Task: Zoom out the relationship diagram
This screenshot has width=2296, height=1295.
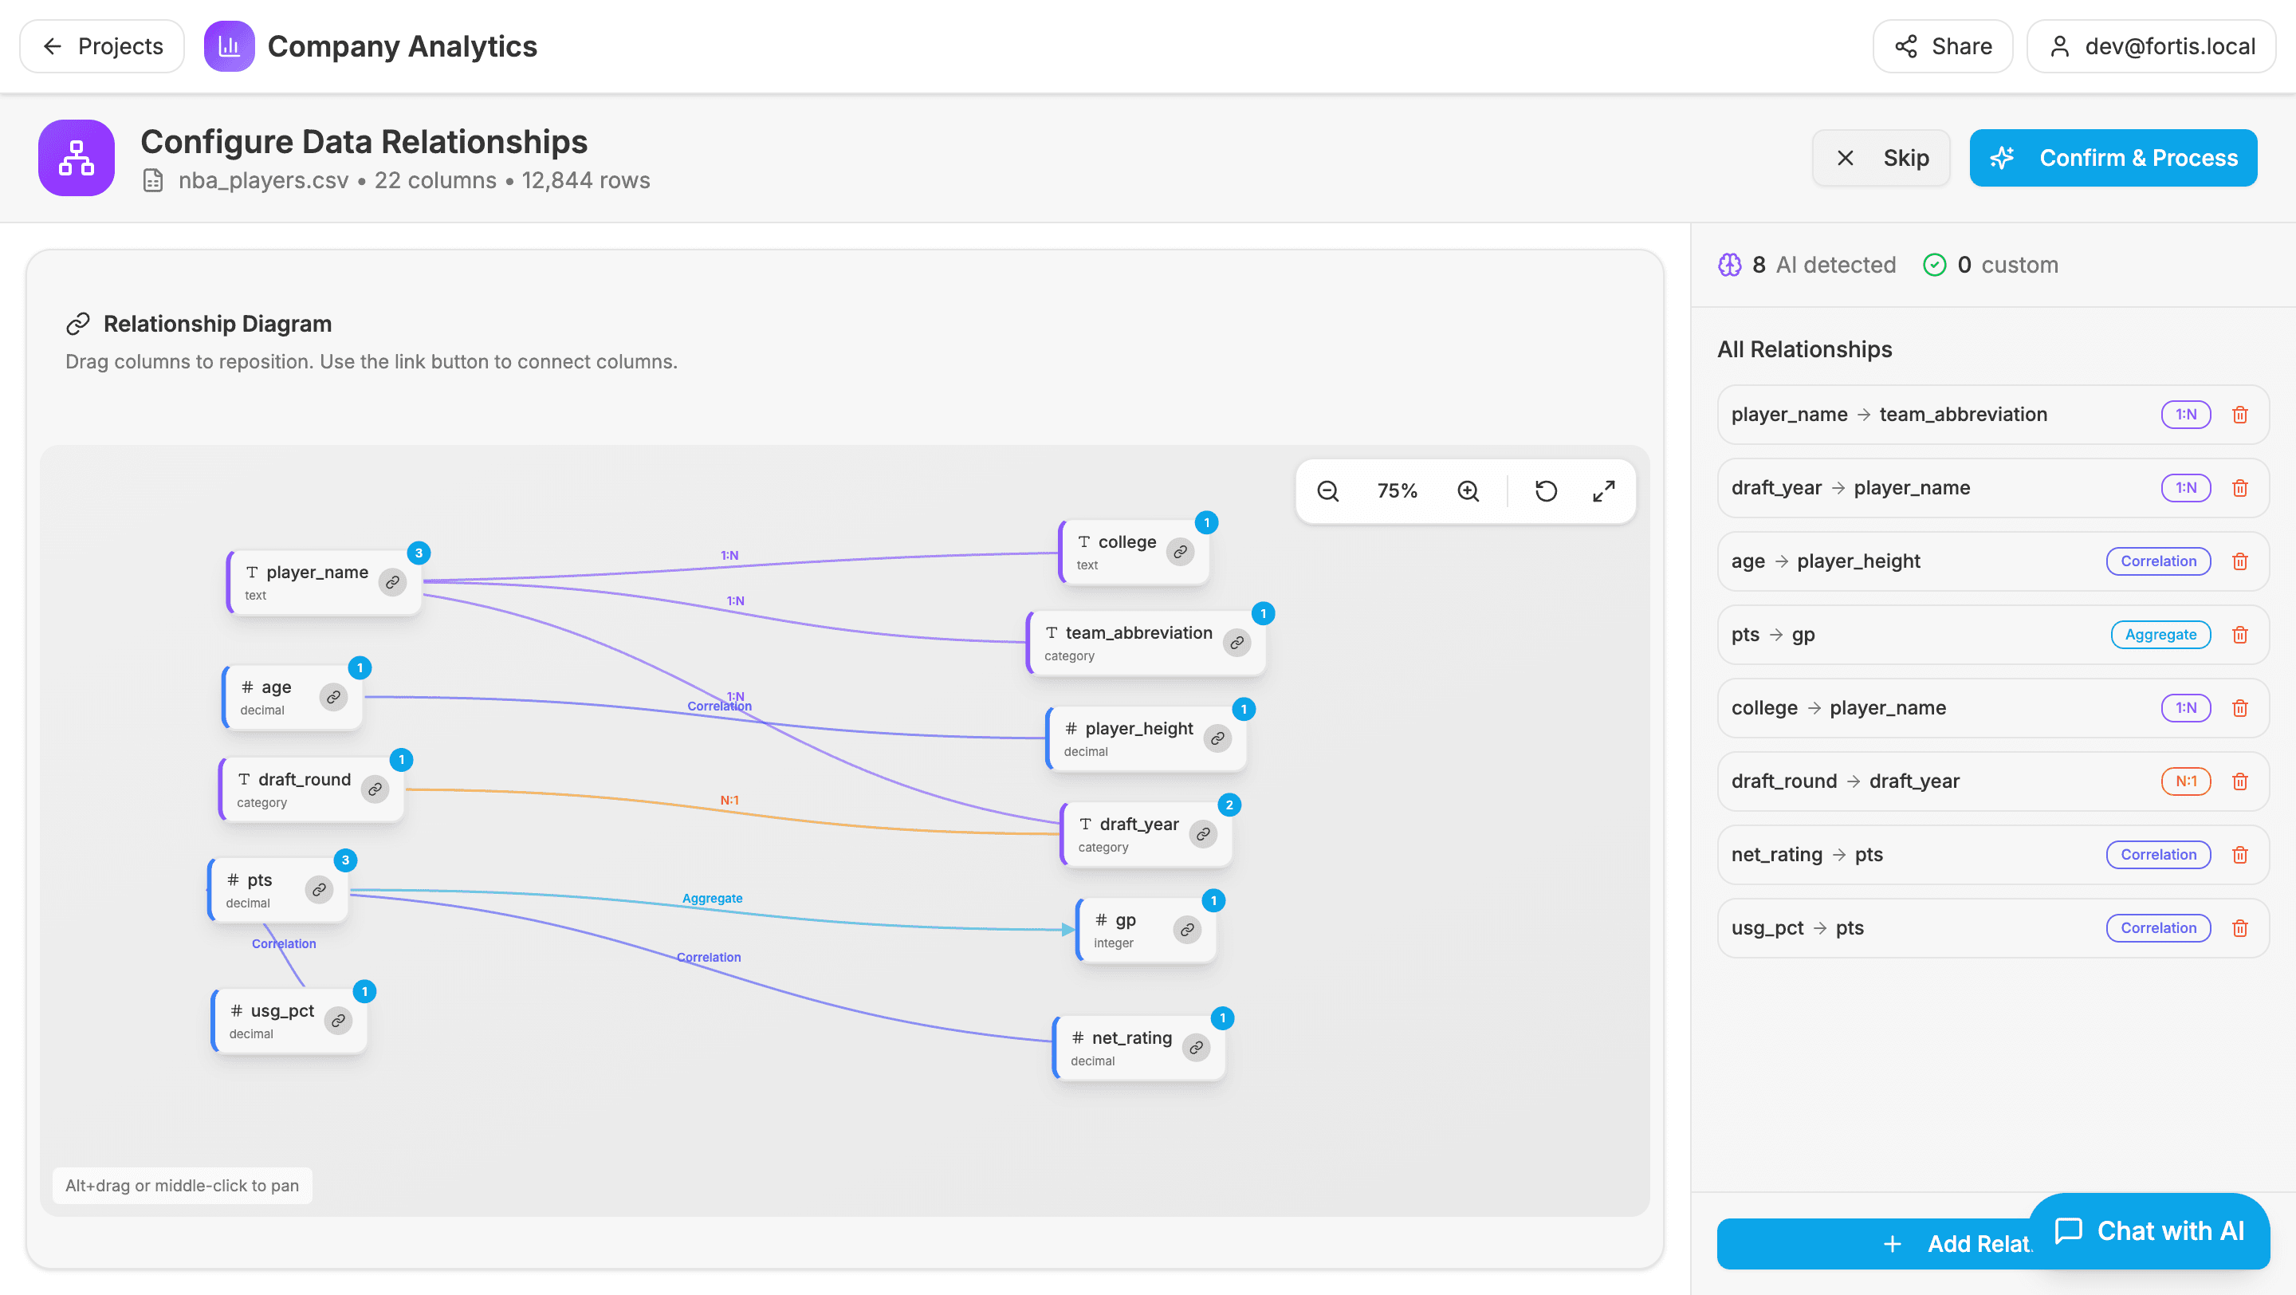Action: coord(1328,491)
